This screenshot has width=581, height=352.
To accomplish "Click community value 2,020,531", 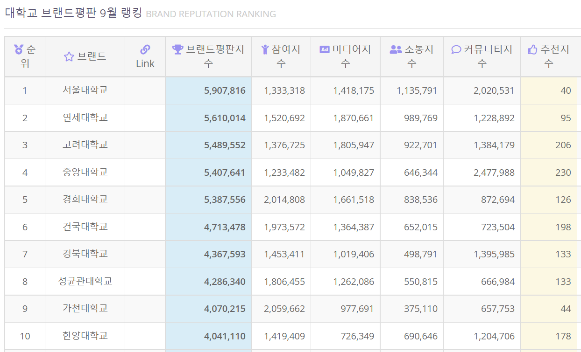I will click(494, 90).
